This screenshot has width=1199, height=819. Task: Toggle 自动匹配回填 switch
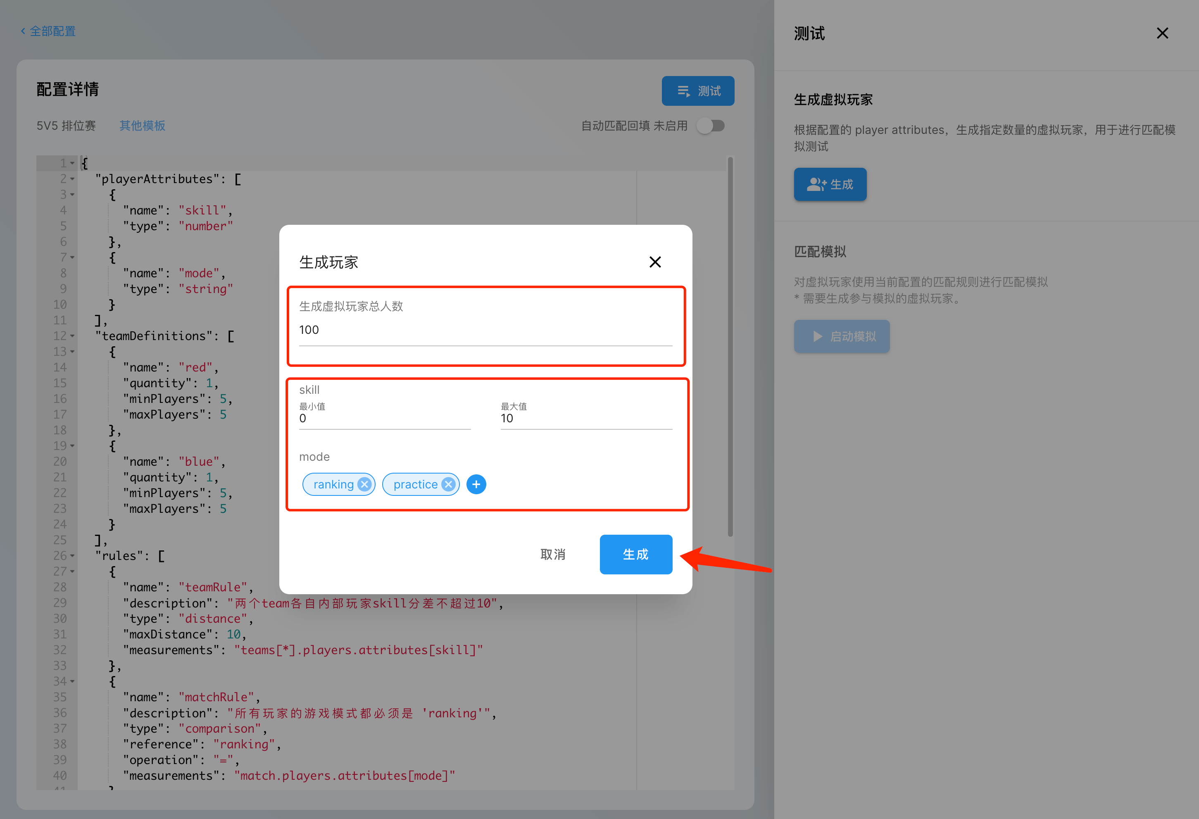pos(710,126)
